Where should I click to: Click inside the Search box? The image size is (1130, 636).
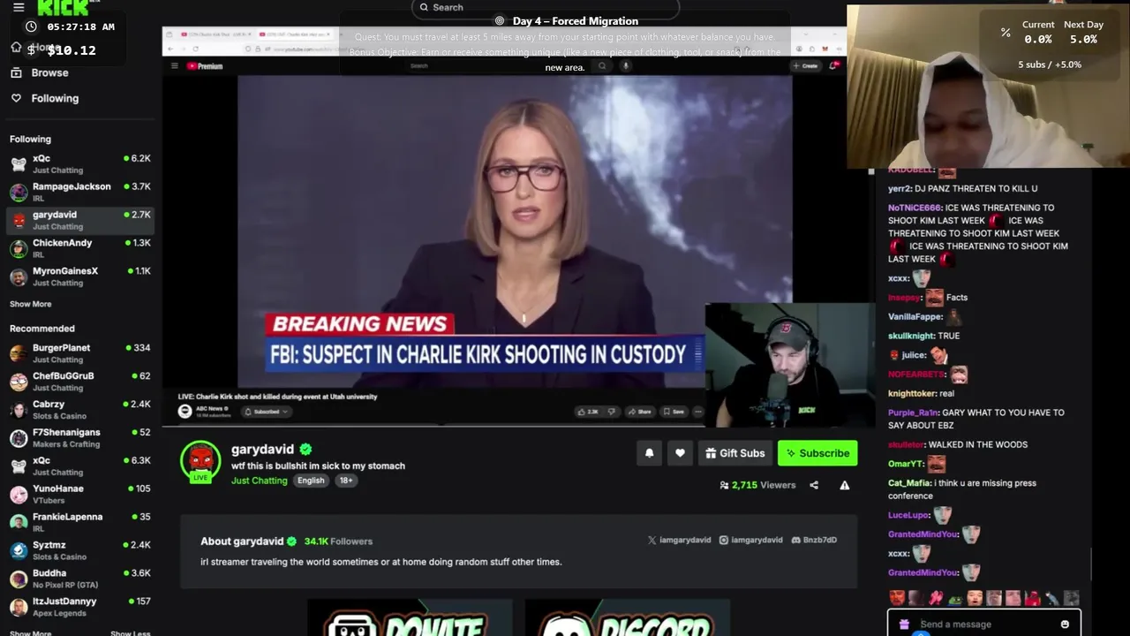545,7
